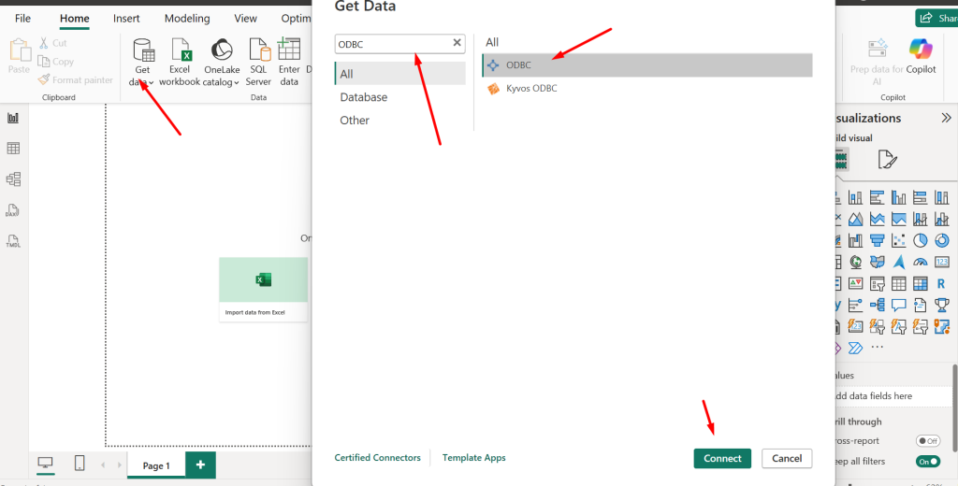Switch to the View ribbon tab

pyautogui.click(x=245, y=19)
